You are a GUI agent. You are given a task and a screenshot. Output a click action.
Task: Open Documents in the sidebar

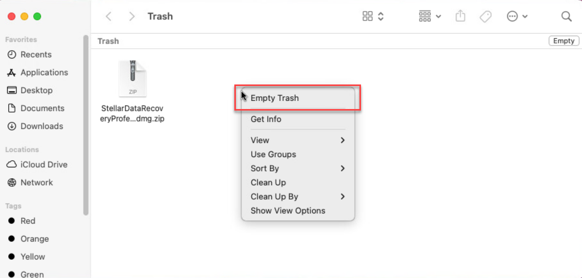click(43, 108)
